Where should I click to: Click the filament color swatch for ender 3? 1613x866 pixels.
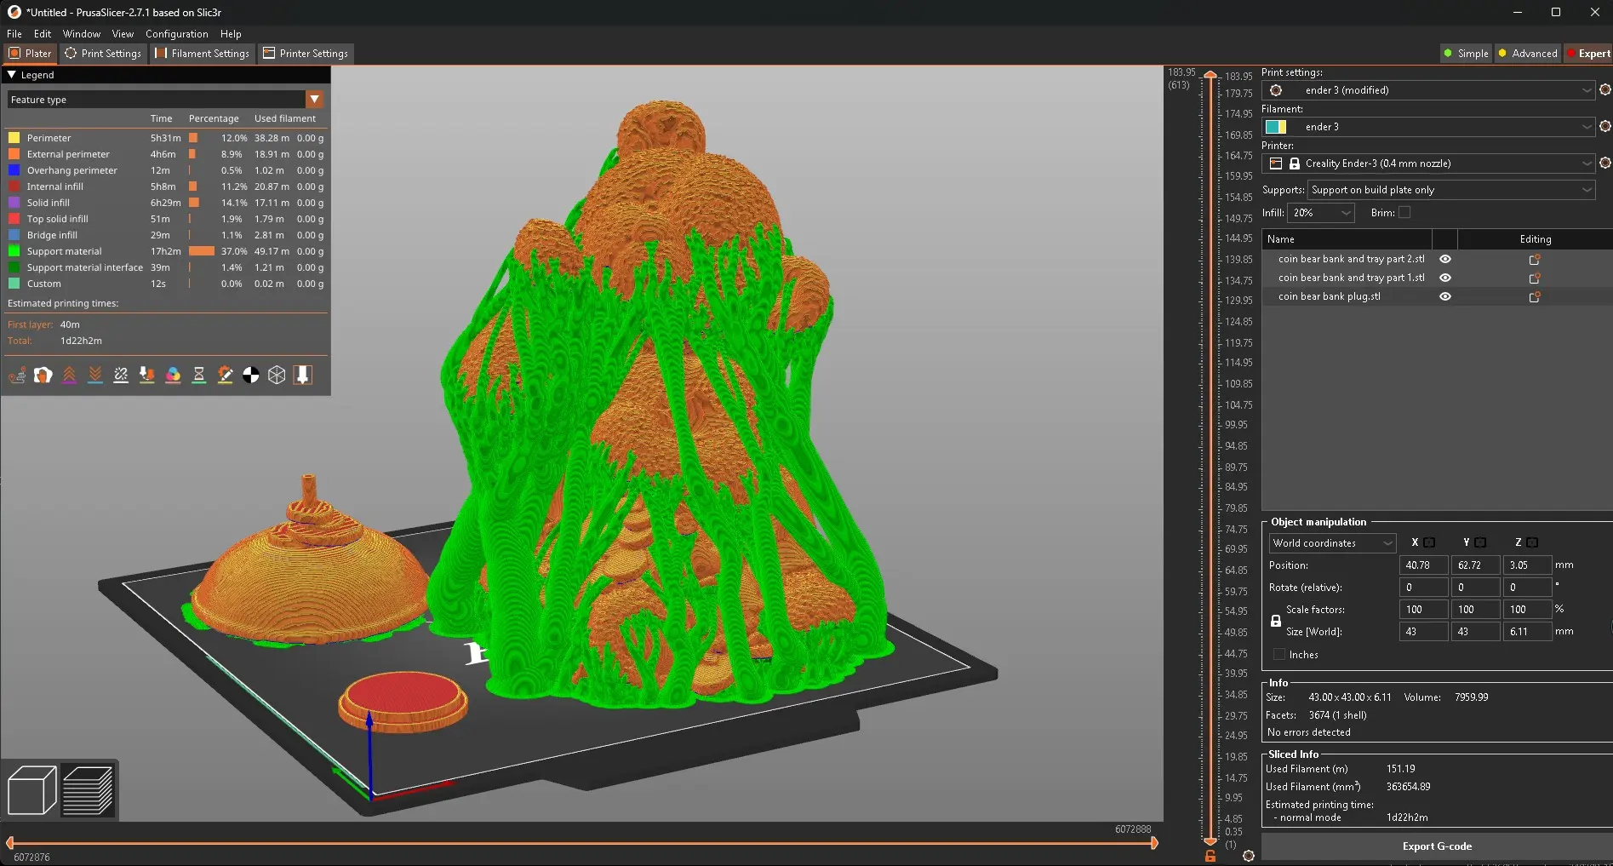pyautogui.click(x=1275, y=127)
